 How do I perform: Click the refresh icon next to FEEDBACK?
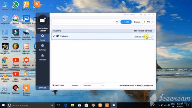pos(141,15)
